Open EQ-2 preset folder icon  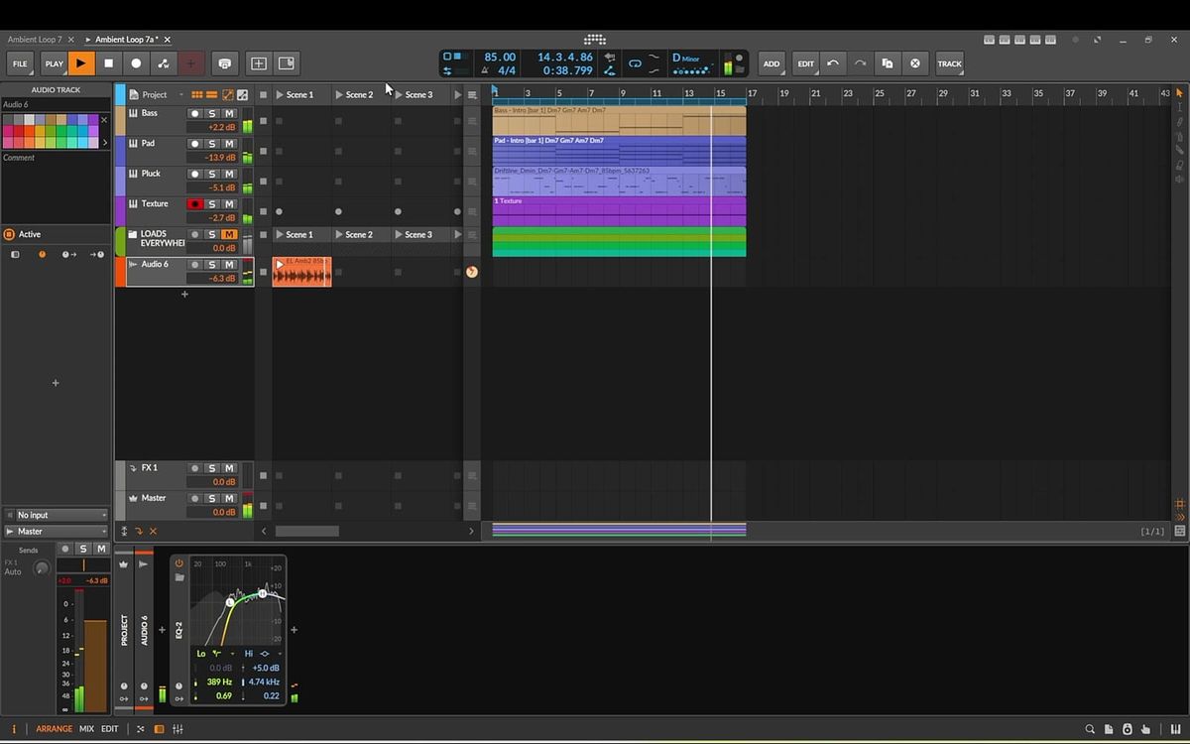tap(179, 577)
